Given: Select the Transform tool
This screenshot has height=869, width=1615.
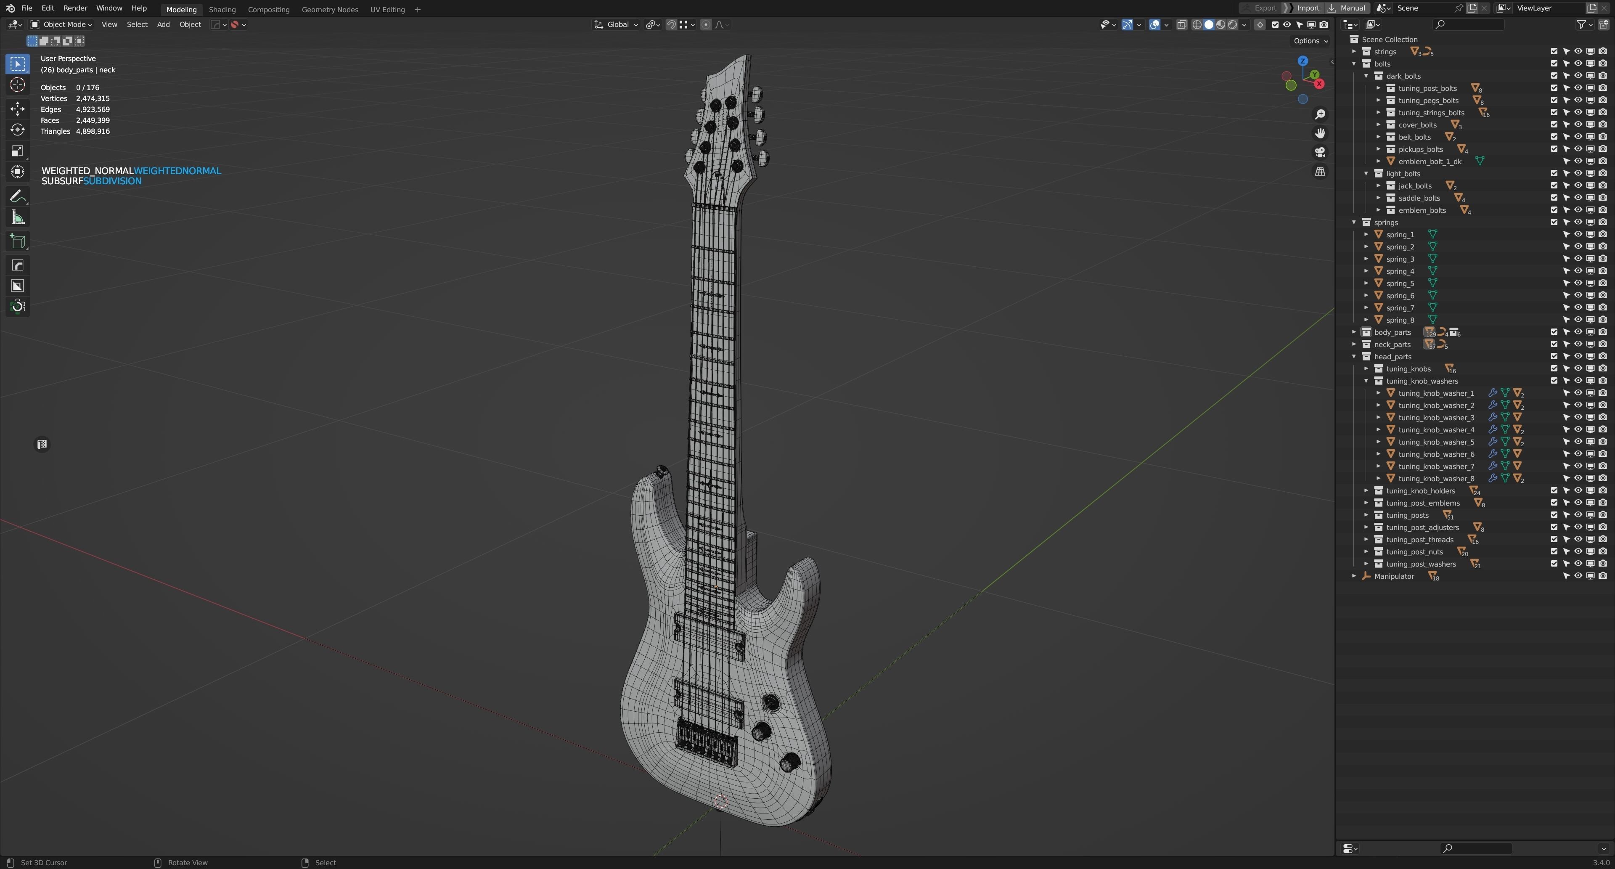Looking at the screenshot, I should [18, 172].
